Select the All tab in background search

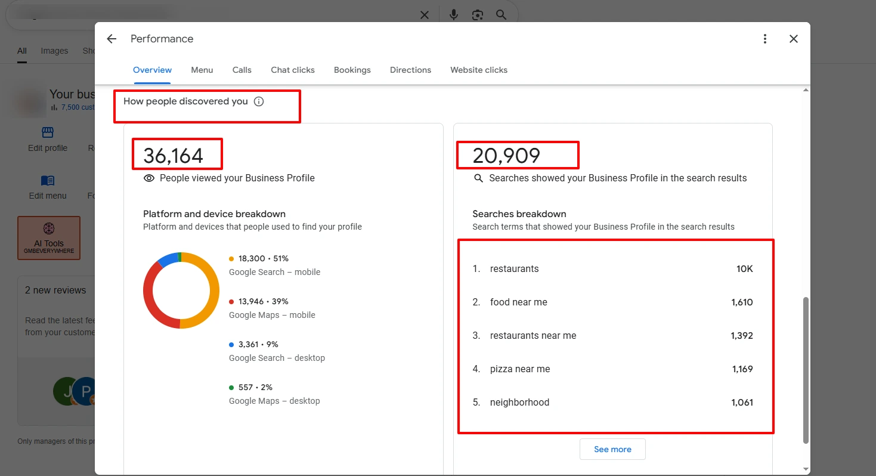pyautogui.click(x=22, y=51)
